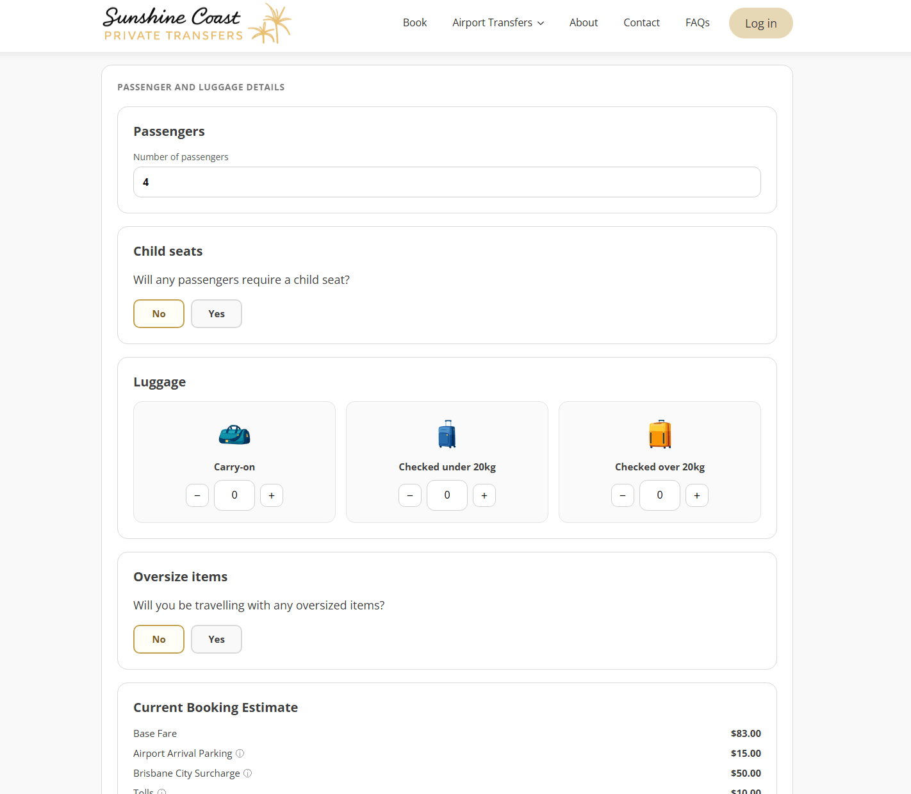Screen dimensions: 911x794
Task: Click the Airport Arrival Parking label
Action: click(x=183, y=754)
